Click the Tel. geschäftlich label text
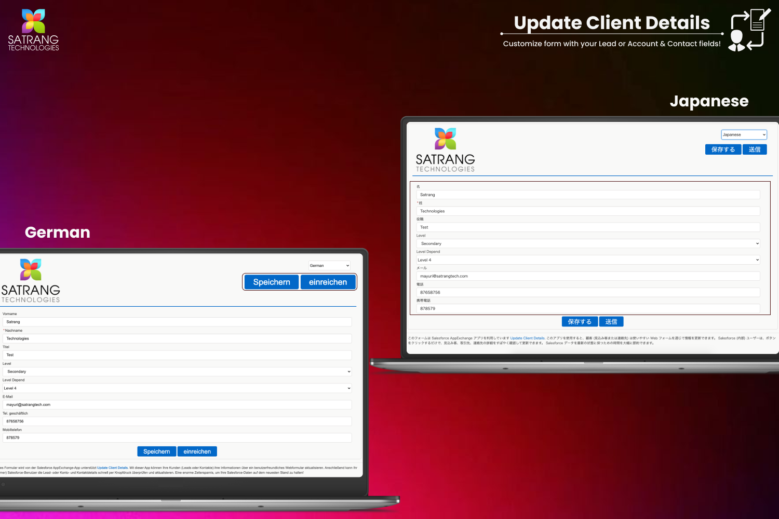This screenshot has width=779, height=519. click(15, 414)
